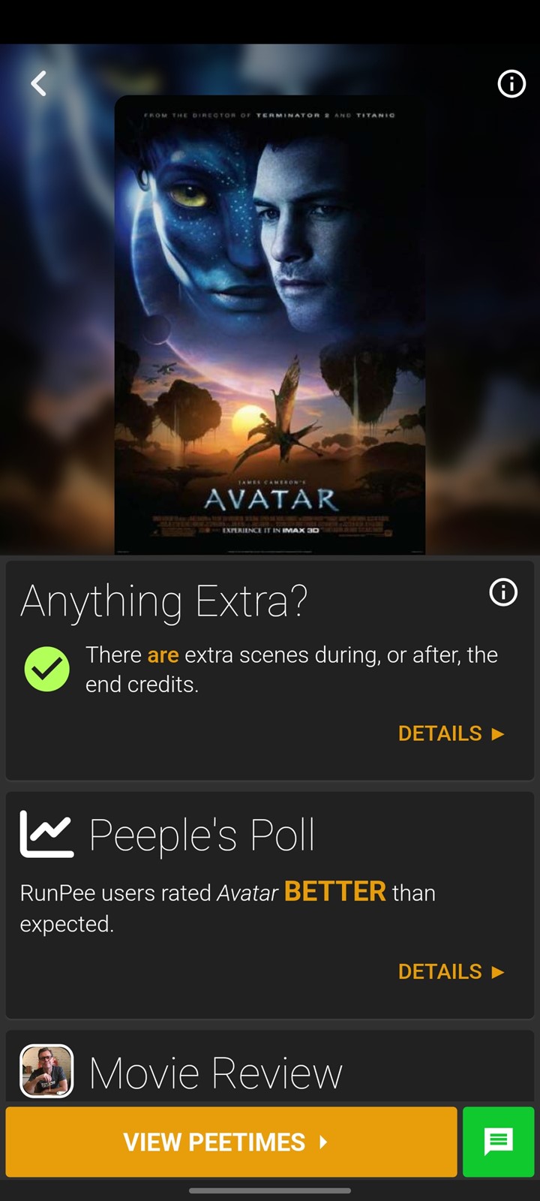Image resolution: width=540 pixels, height=1201 pixels.
Task: Open DETAILS link under Peeple's Poll
Action: pyautogui.click(x=440, y=971)
